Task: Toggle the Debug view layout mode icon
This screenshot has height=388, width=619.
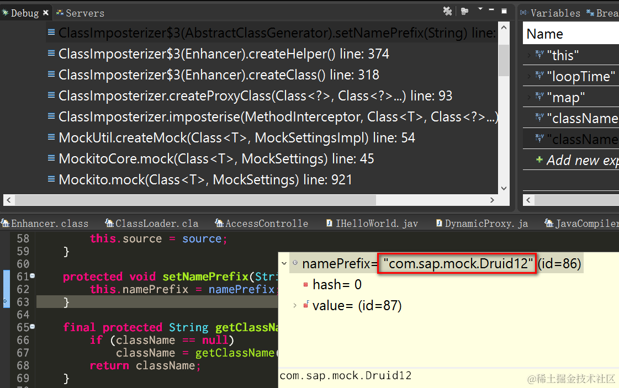Action: (464, 11)
